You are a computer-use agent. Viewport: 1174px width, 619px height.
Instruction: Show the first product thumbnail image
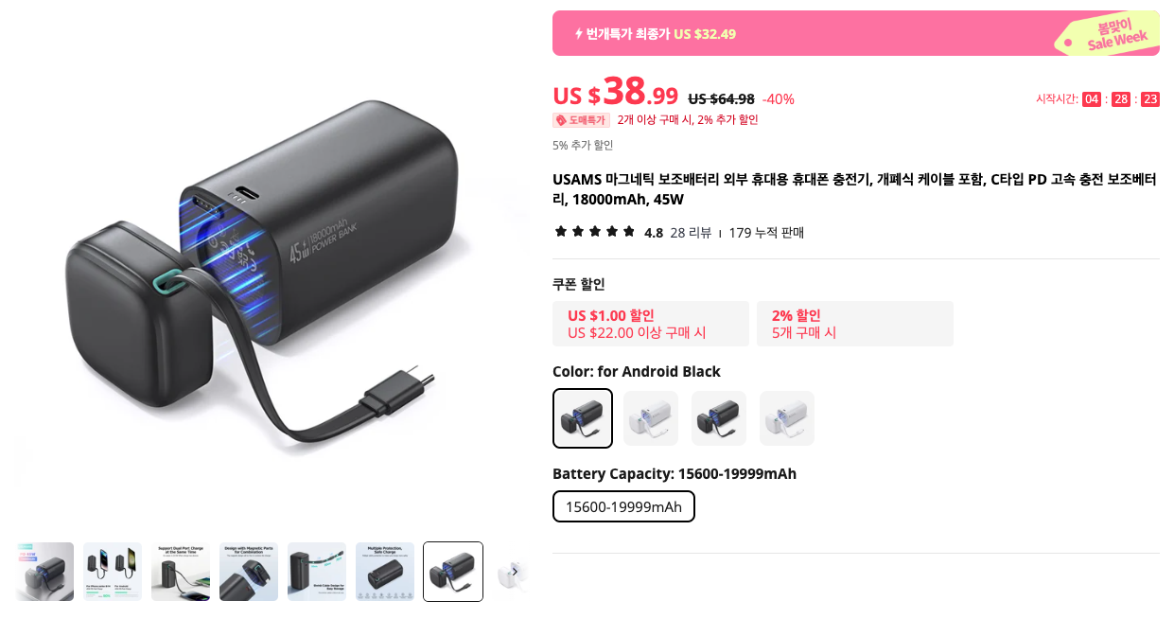tap(44, 572)
